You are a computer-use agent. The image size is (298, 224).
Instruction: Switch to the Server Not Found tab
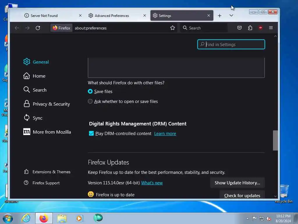(53, 15)
